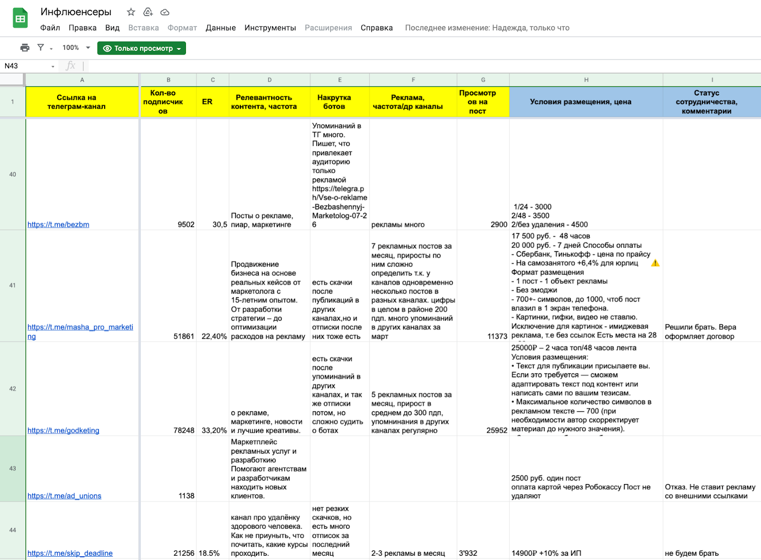This screenshot has height=560, width=761.
Task: Expand the filter views dropdown arrow
Action: click(51, 48)
